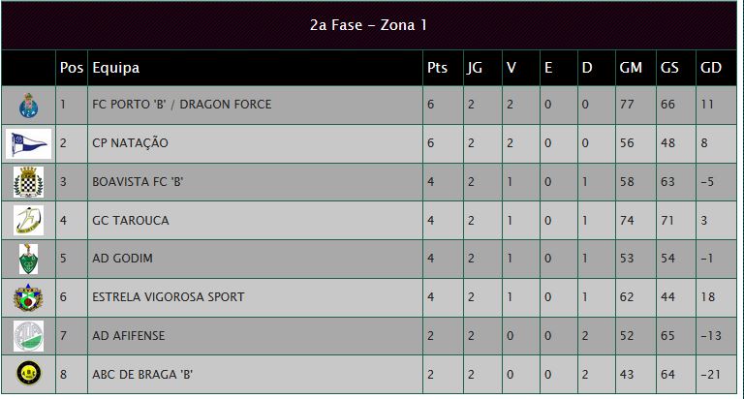The image size is (744, 399).
Task: Click the 2a Fase – Zona 1 title
Action: (368, 24)
